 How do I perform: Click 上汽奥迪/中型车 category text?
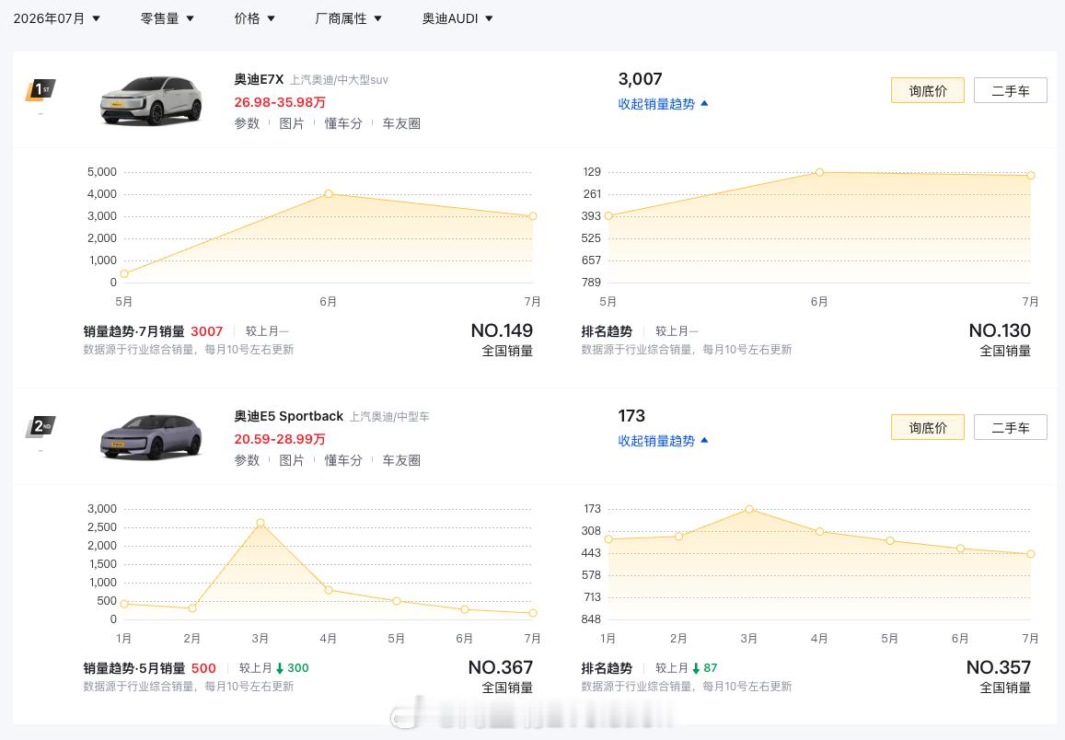click(389, 417)
